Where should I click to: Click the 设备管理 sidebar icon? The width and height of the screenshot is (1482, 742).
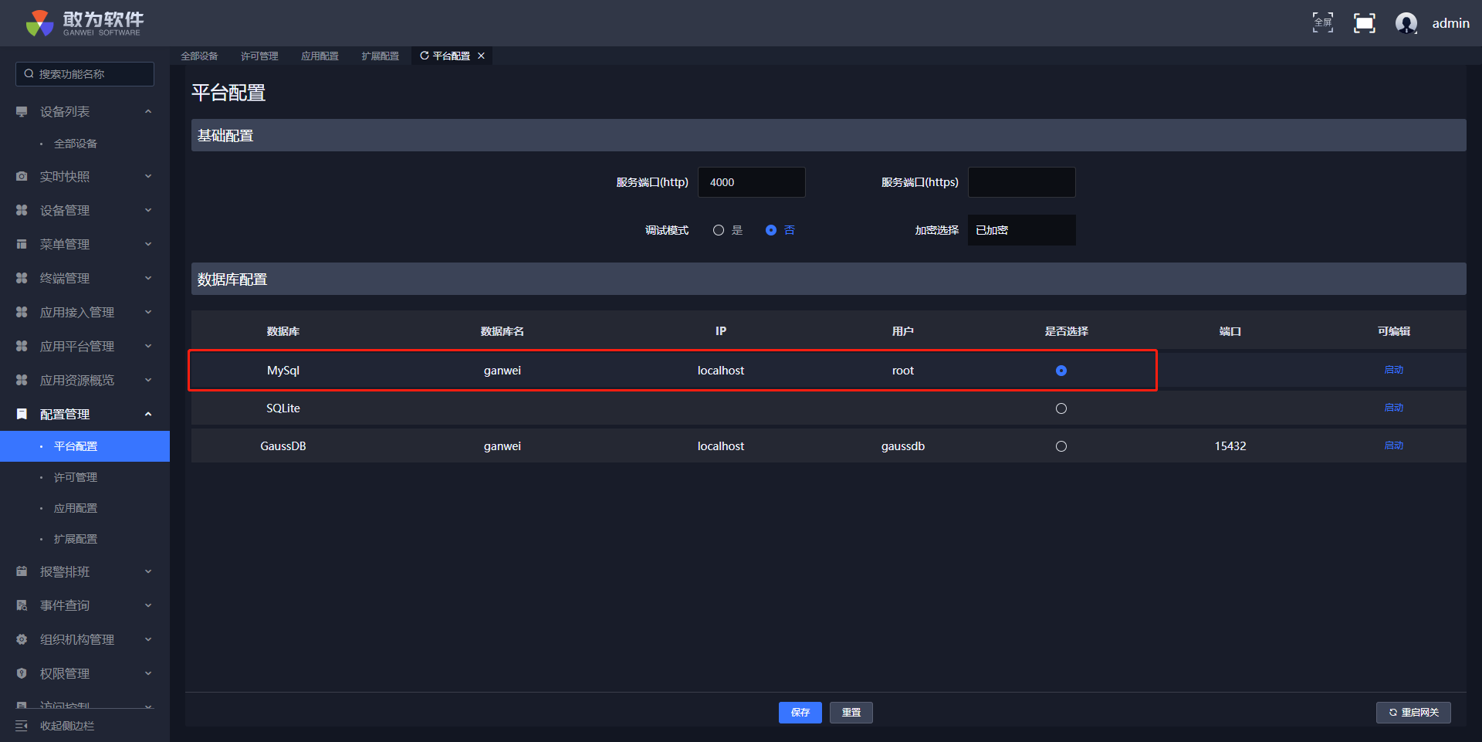[x=22, y=211]
